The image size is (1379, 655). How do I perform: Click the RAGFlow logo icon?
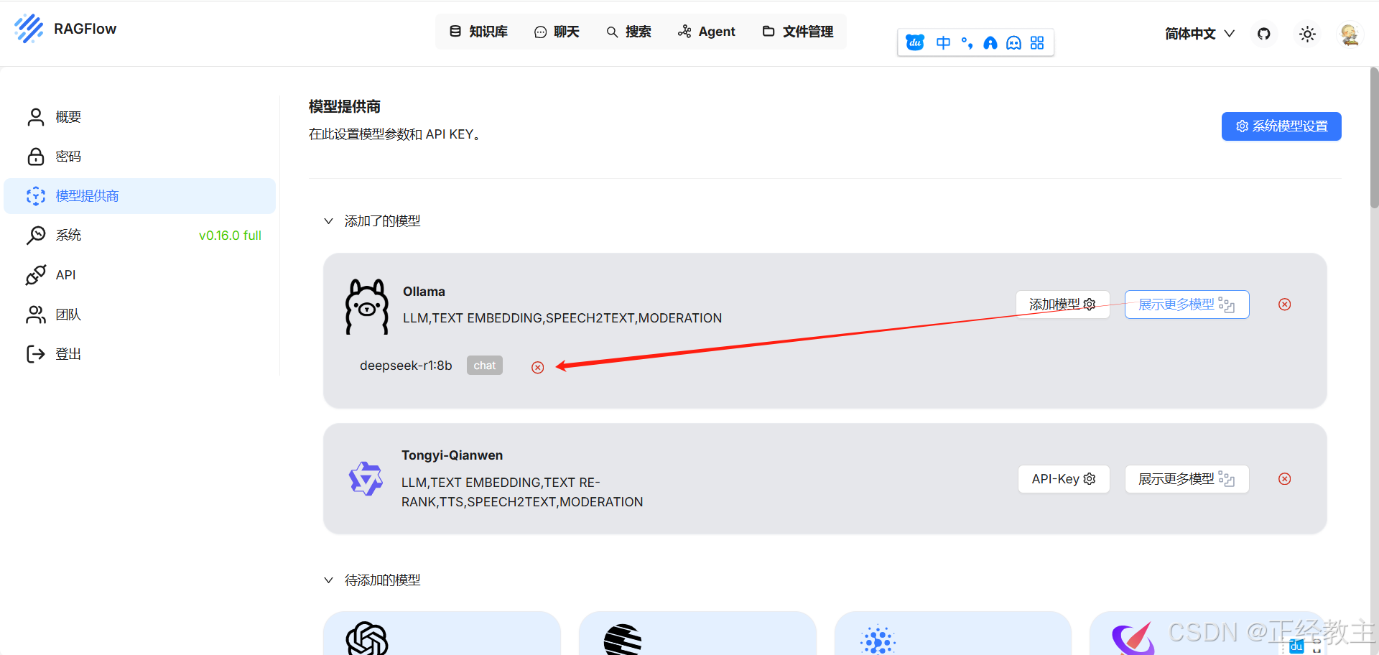29,29
